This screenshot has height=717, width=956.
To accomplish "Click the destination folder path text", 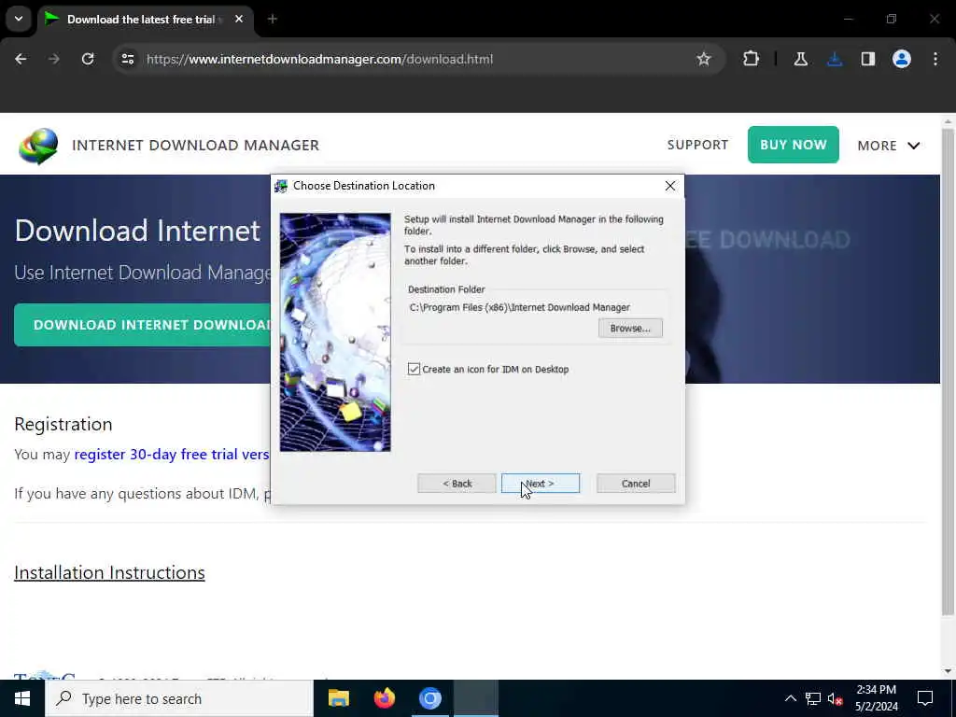I will pos(519,307).
